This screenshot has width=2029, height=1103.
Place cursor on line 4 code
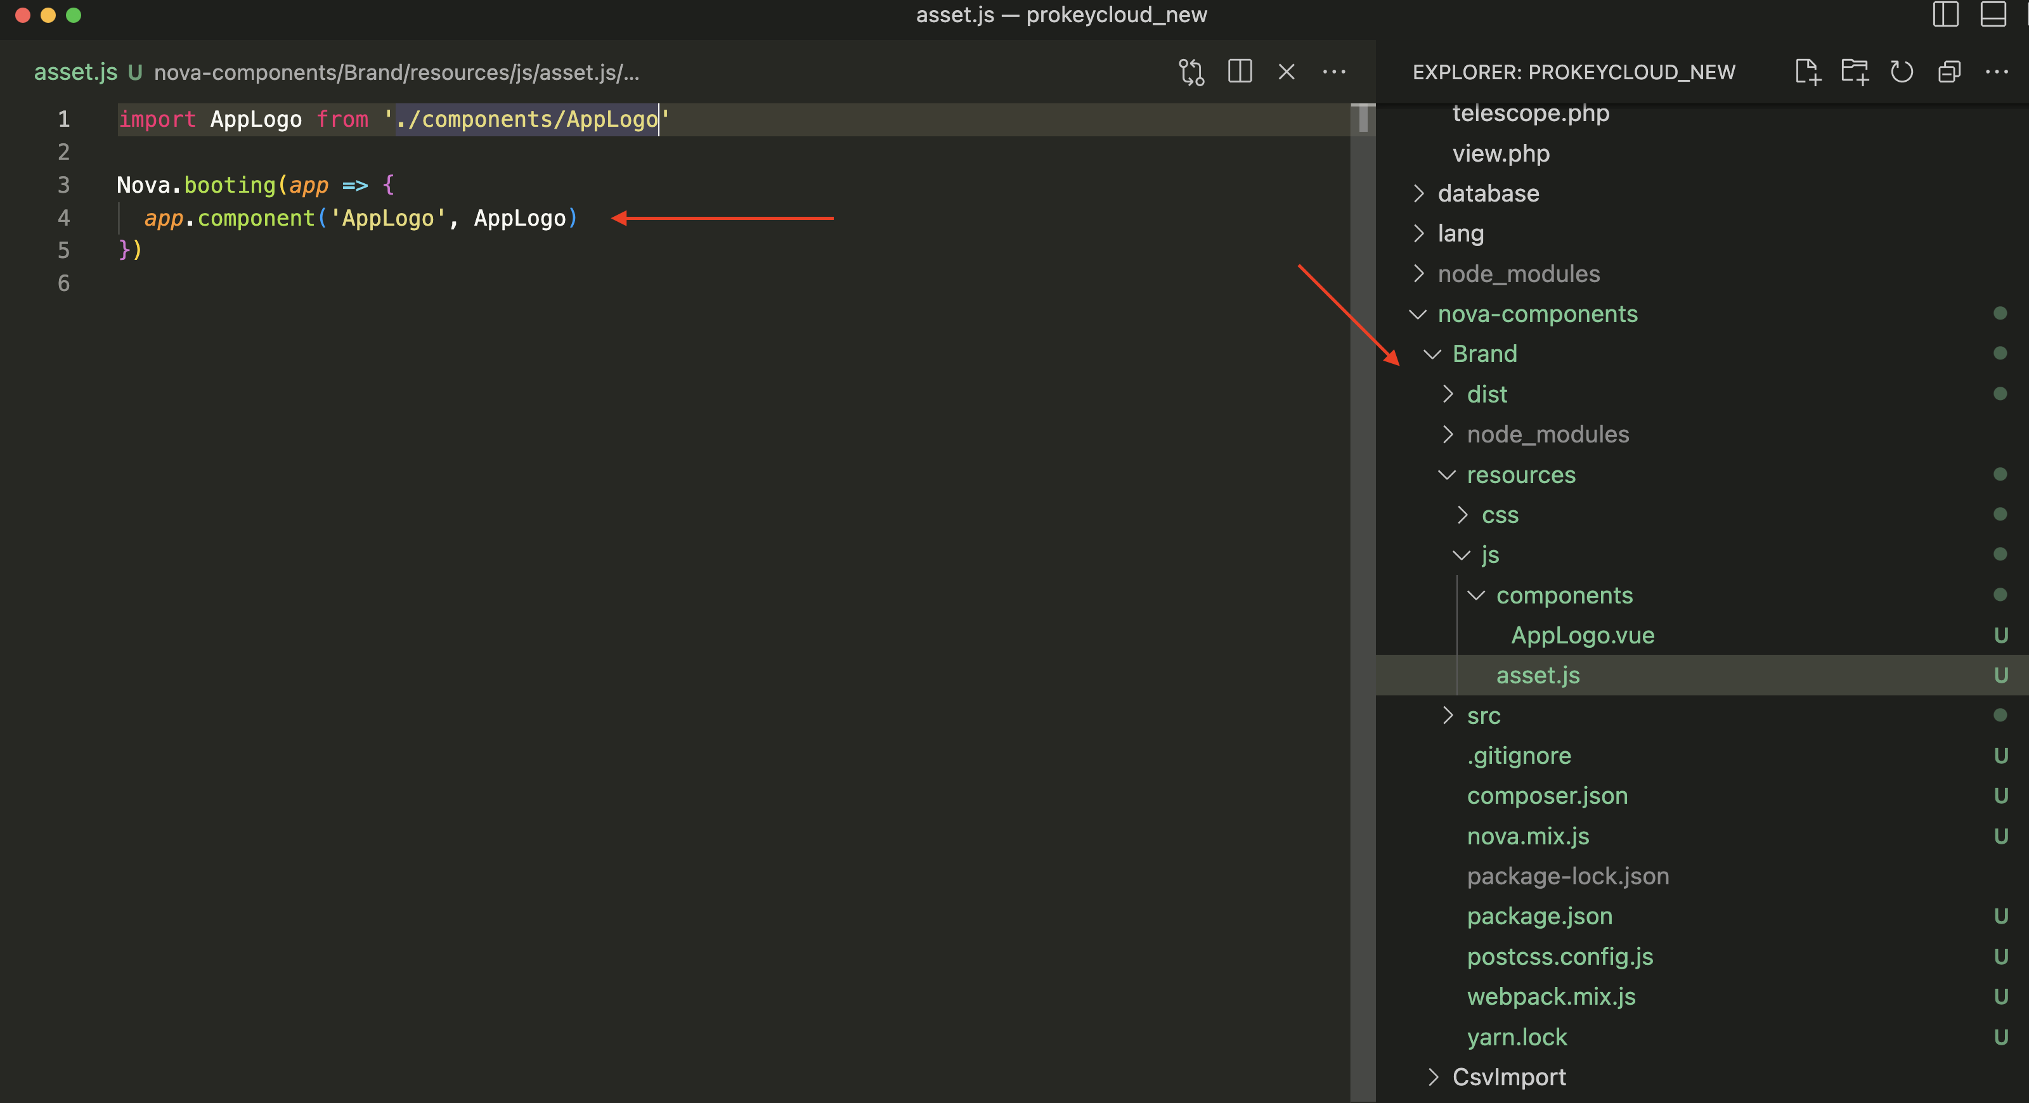360,218
